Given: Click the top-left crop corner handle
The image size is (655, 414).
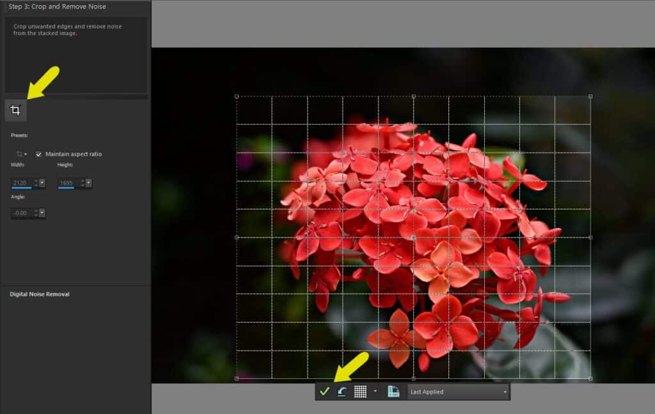Looking at the screenshot, I should pos(237,96).
